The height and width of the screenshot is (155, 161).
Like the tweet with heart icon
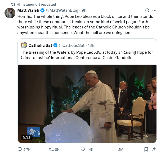pyautogui.click(x=83, y=149)
